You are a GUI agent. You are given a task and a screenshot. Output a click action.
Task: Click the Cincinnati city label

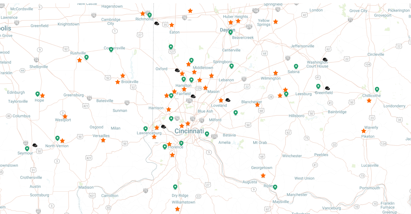click(x=189, y=131)
